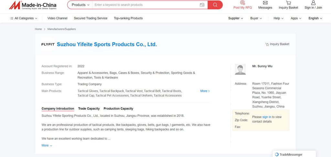Open Top-ranking Products page

128,18
